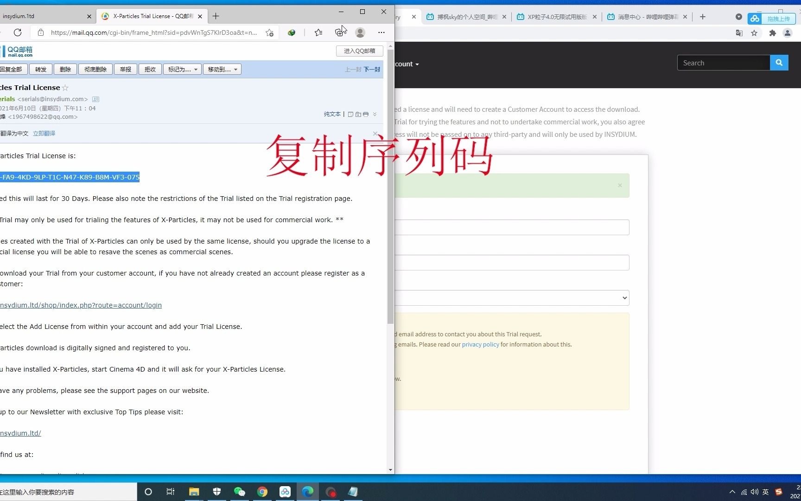This screenshot has width=801, height=501.
Task: Open new tab in Chrome window
Action: [703, 17]
